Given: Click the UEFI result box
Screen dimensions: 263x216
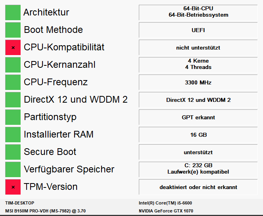Looking at the screenshot, I should click(198, 30).
